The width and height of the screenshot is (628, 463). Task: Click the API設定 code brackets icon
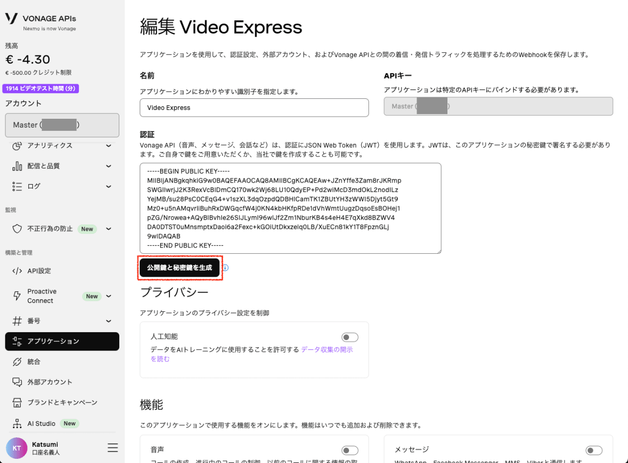point(17,271)
